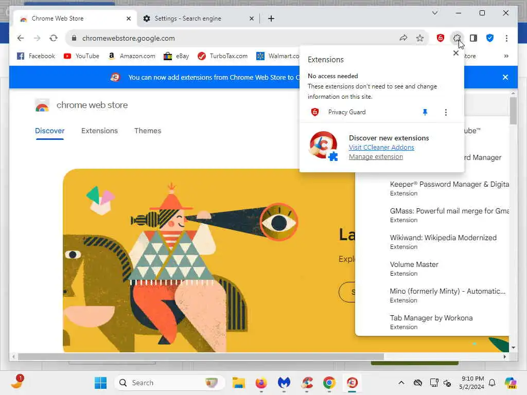Bookmark this page with the star icon

click(420, 38)
